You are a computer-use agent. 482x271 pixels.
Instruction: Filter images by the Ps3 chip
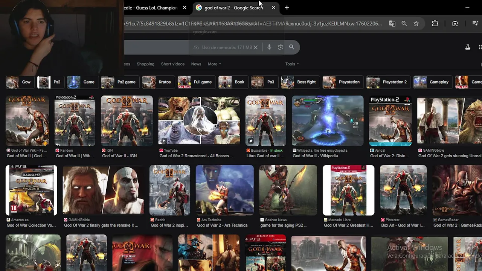click(264, 82)
